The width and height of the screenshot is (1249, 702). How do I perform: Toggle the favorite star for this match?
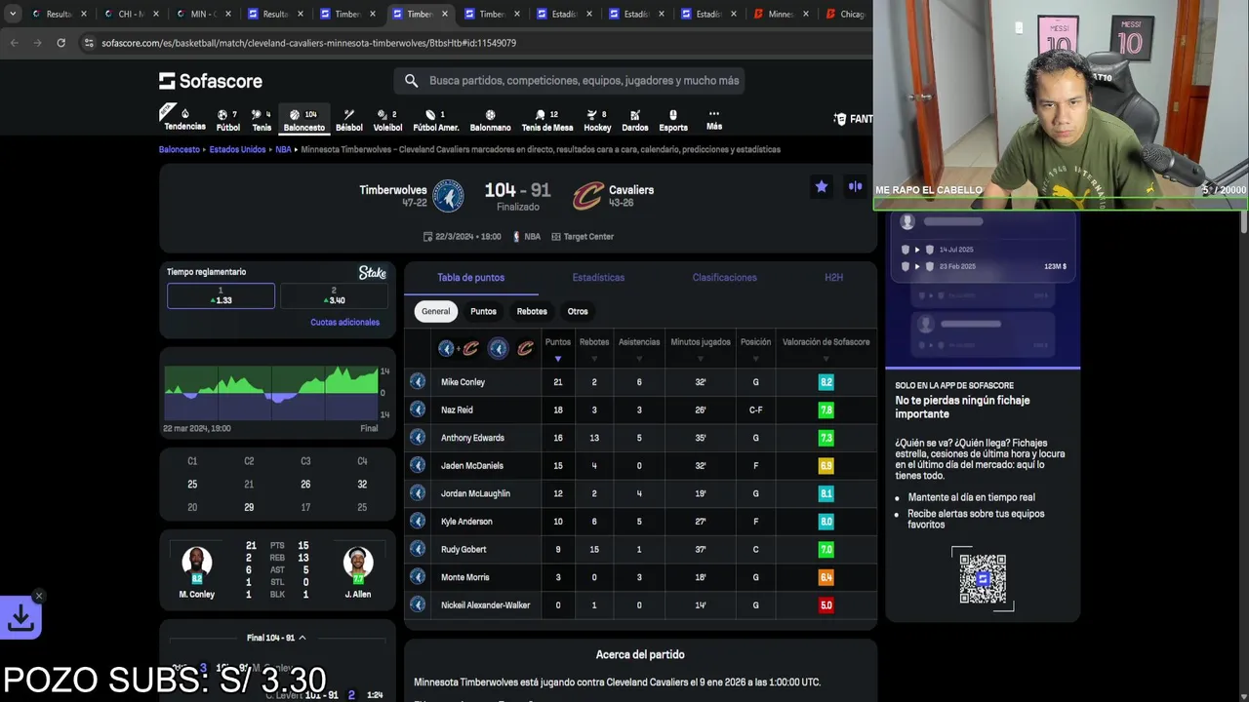(822, 186)
